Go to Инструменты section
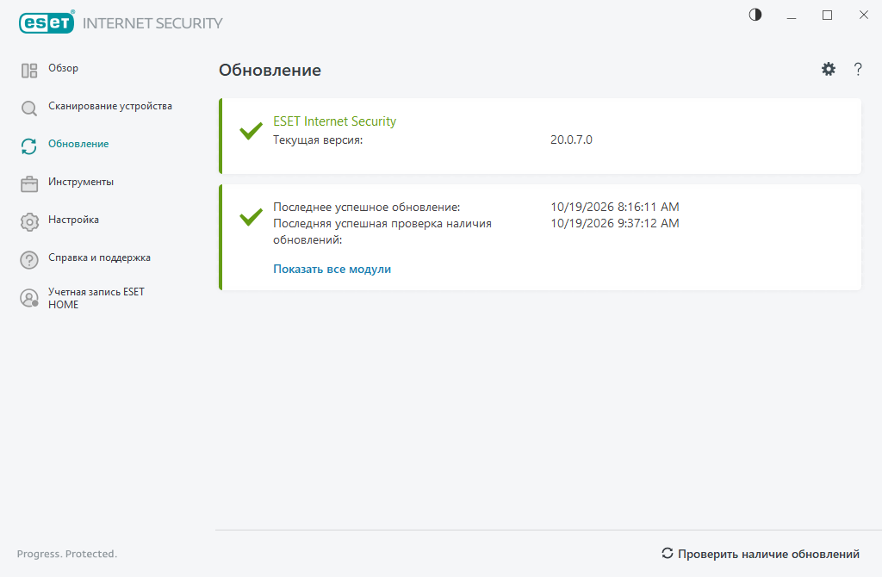 (81, 182)
